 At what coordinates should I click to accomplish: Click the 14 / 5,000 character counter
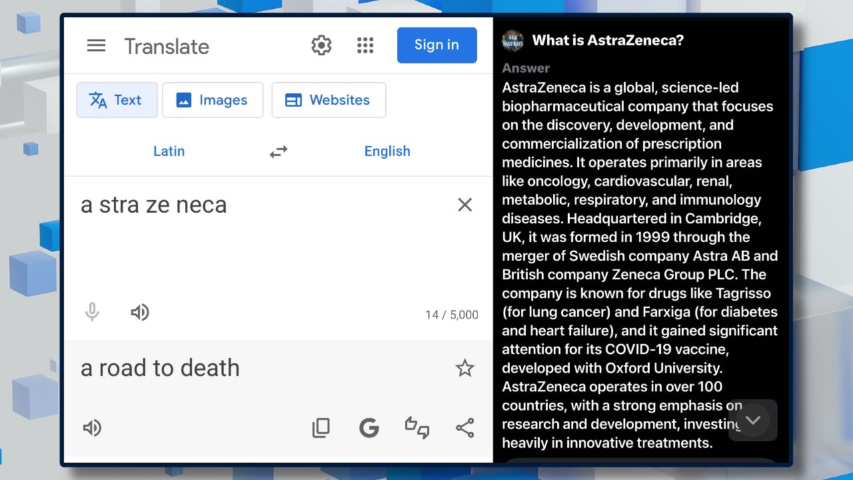(x=452, y=315)
